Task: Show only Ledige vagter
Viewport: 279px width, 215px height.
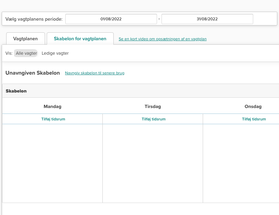Action: click(55, 53)
